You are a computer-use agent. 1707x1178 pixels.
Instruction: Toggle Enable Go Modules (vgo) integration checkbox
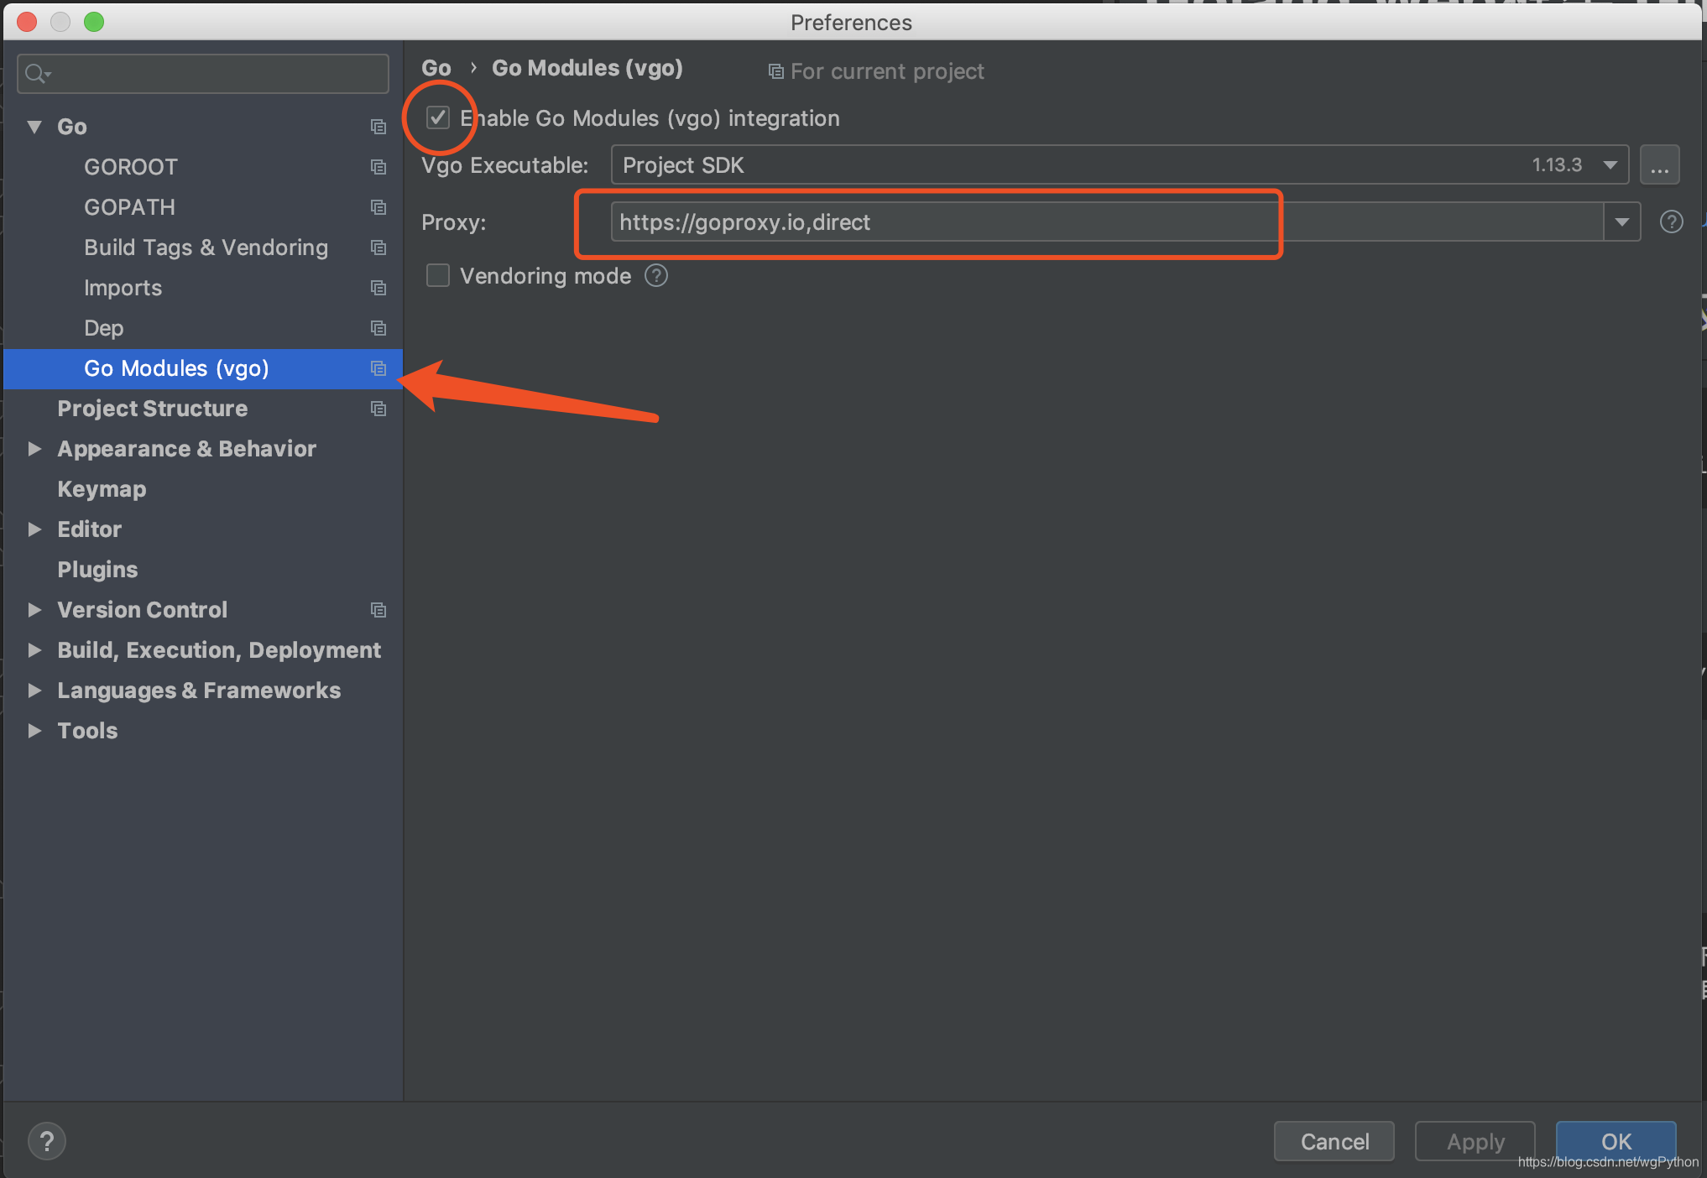[440, 118]
